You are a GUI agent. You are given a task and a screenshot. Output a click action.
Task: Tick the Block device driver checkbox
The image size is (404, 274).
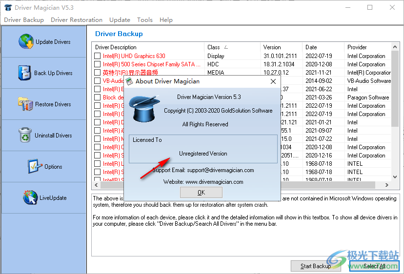click(98, 98)
